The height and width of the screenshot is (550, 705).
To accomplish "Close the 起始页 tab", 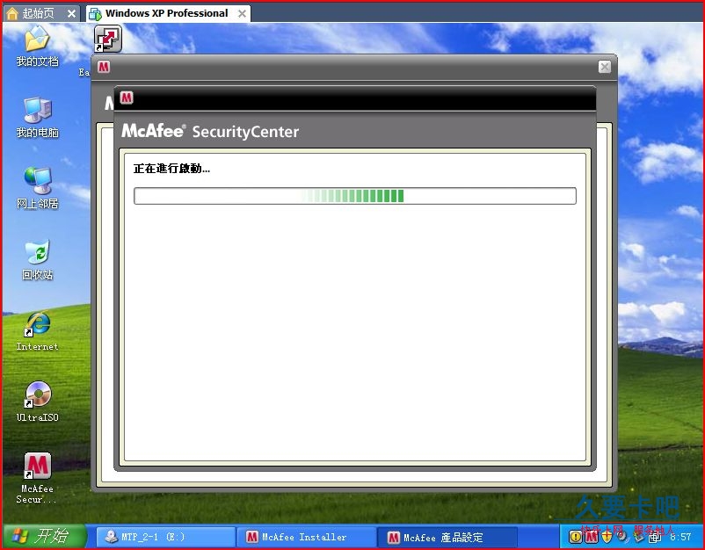I will click(71, 14).
